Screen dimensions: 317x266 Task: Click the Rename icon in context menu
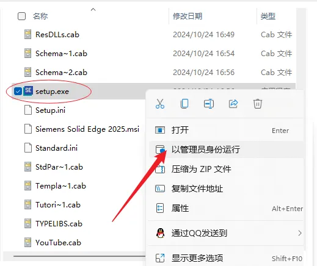pos(209,104)
